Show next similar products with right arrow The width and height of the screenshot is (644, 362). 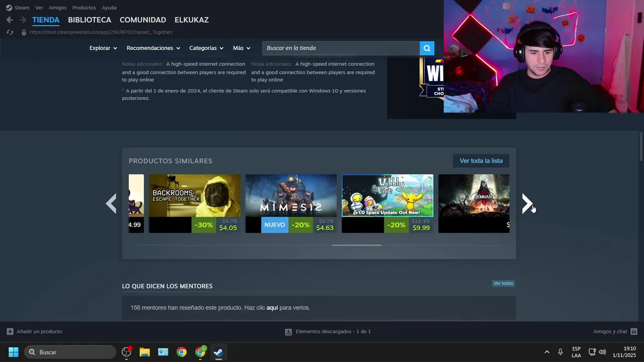pyautogui.click(x=527, y=204)
